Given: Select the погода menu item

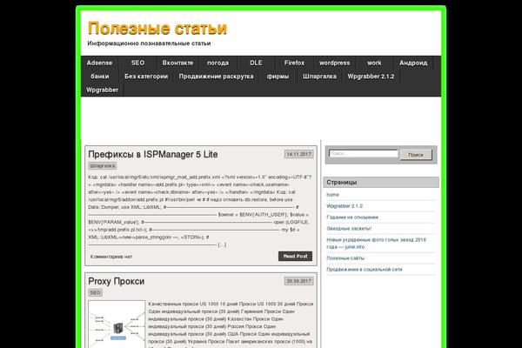Looking at the screenshot, I should tap(217, 63).
